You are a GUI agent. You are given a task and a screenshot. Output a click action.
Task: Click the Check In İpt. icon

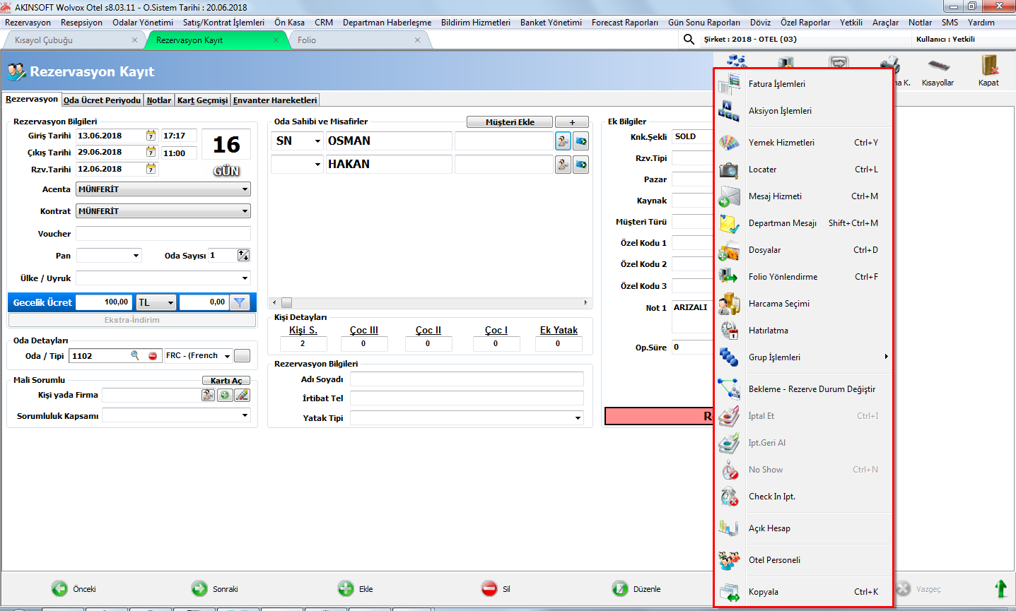[729, 497]
